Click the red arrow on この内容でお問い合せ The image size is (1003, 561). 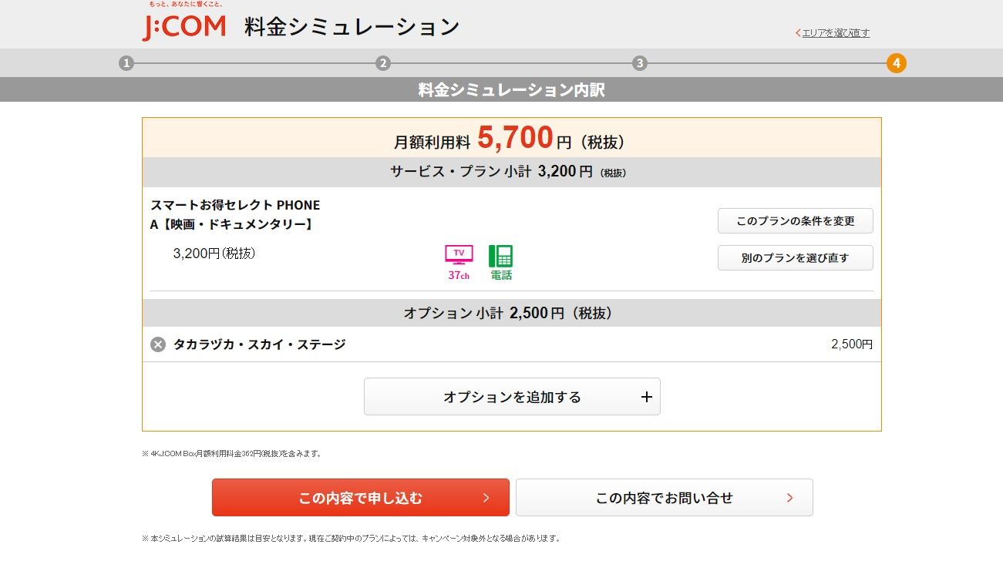pyautogui.click(x=789, y=498)
